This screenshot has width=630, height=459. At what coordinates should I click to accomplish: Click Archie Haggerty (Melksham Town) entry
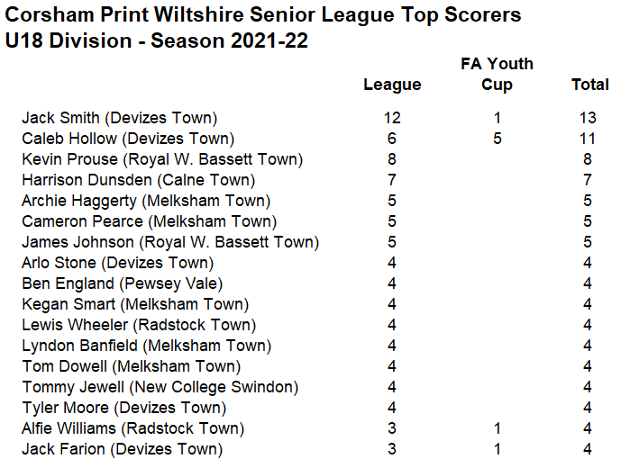pyautogui.click(x=146, y=201)
